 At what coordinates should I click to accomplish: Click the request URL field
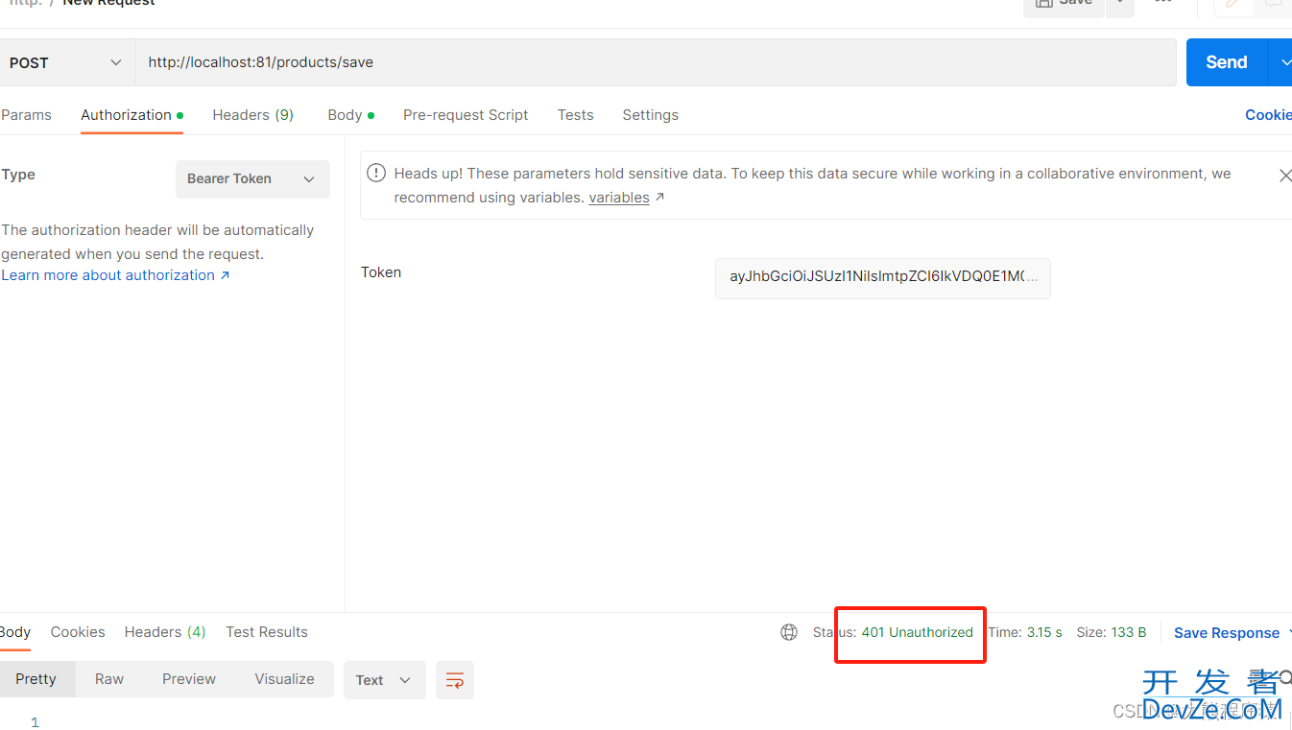(x=656, y=62)
